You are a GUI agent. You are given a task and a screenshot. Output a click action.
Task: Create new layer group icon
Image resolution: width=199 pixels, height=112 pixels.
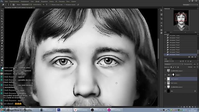[190, 107]
